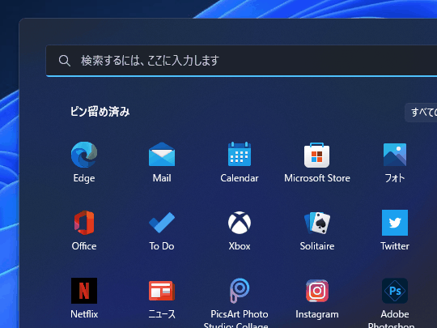Click the search magnifier icon
This screenshot has width=437, height=328.
click(65, 61)
